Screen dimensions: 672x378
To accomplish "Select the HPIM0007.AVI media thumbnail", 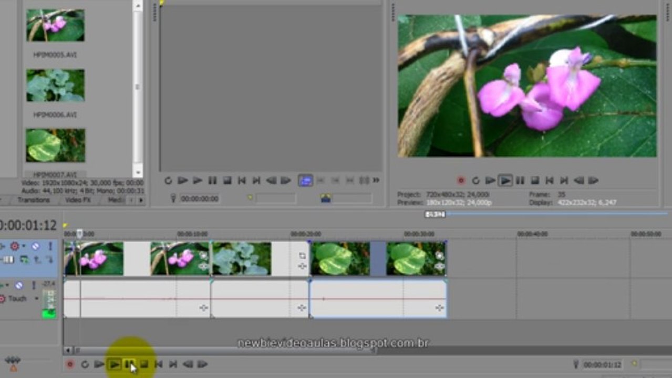I will [x=55, y=145].
